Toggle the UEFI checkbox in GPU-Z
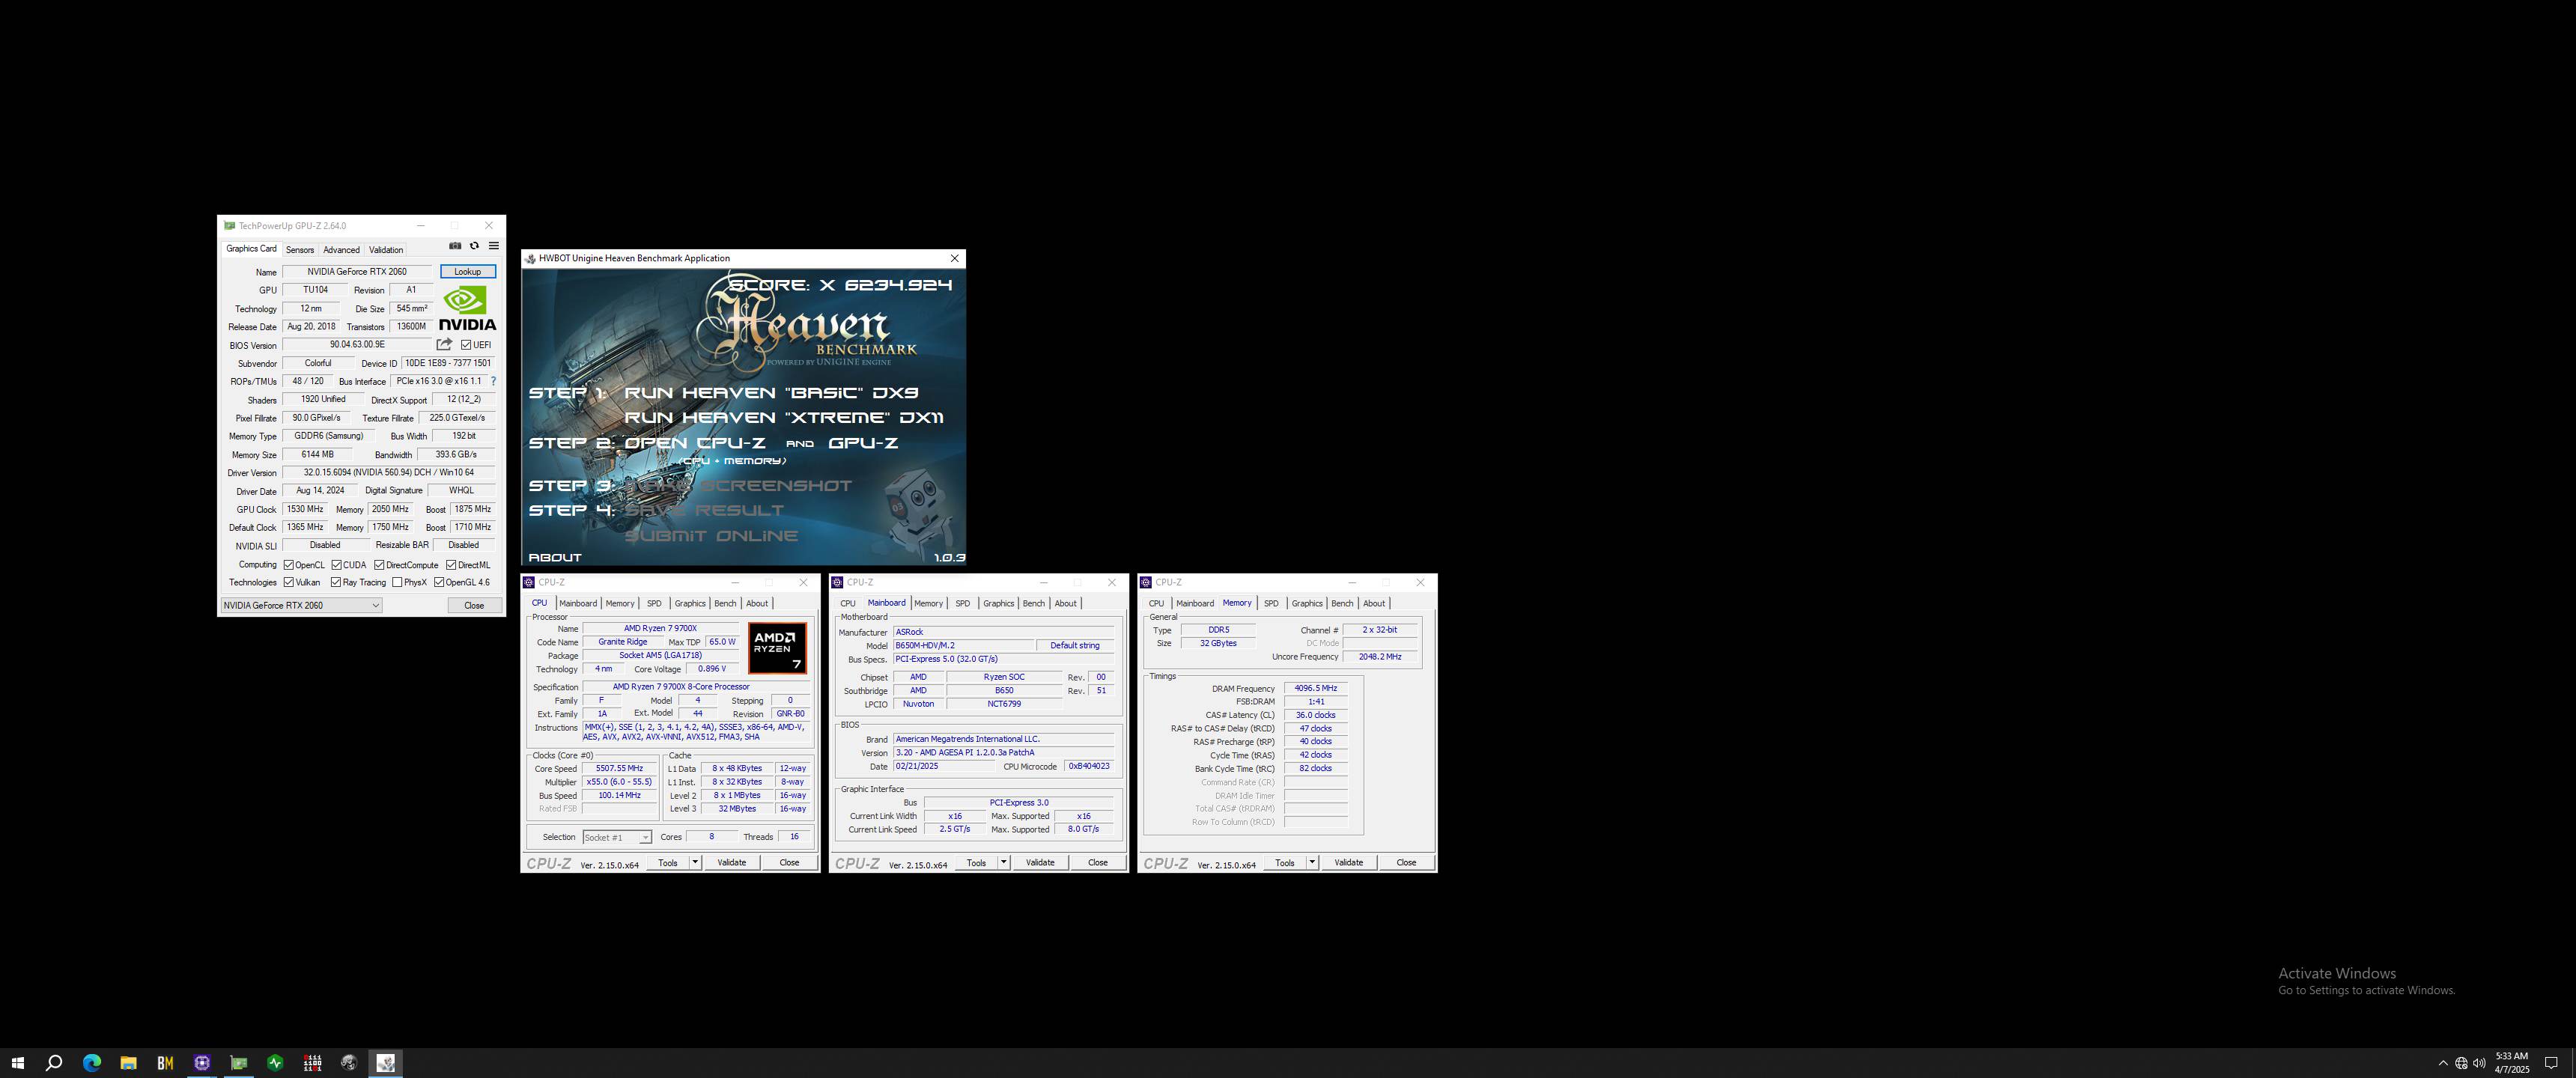Viewport: 2576px width, 1078px height. pyautogui.click(x=466, y=345)
